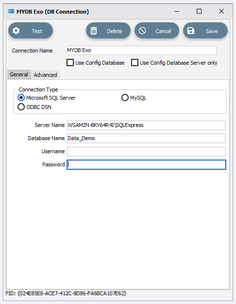Select the MySQL connection type
The height and width of the screenshot is (304, 236).
(125, 97)
